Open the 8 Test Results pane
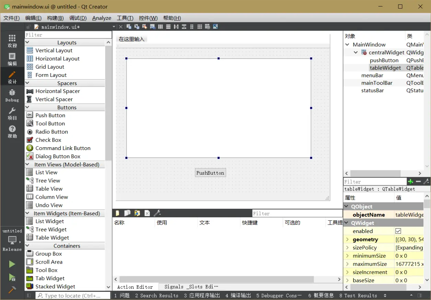 [x=358, y=295]
